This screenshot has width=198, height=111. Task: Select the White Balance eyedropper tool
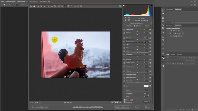click(38, 6)
